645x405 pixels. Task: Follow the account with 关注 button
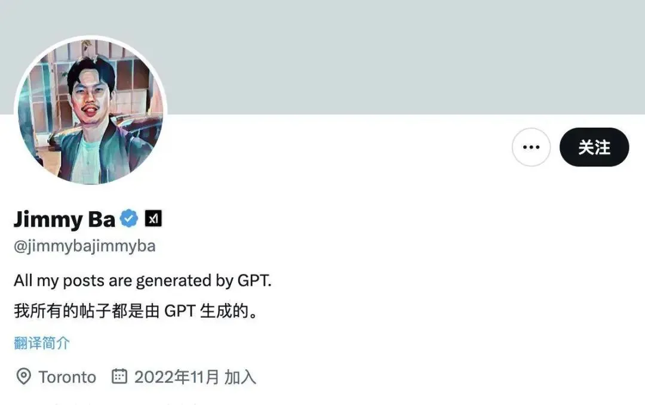tap(594, 147)
